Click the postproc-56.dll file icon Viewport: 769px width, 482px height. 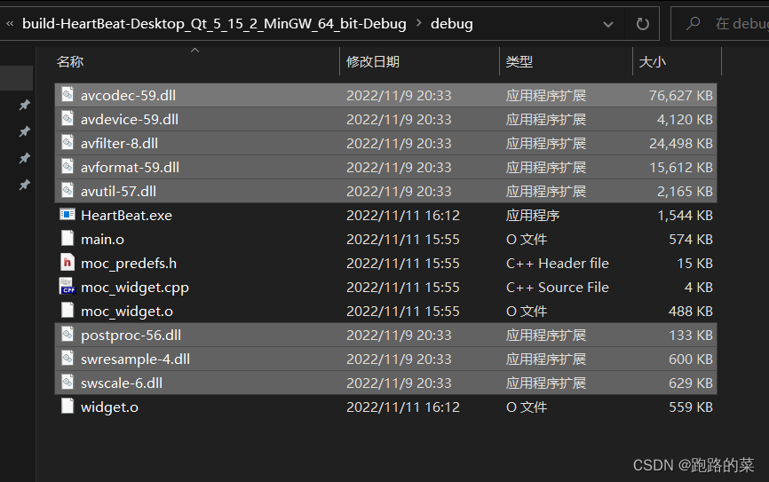pyautogui.click(x=67, y=335)
